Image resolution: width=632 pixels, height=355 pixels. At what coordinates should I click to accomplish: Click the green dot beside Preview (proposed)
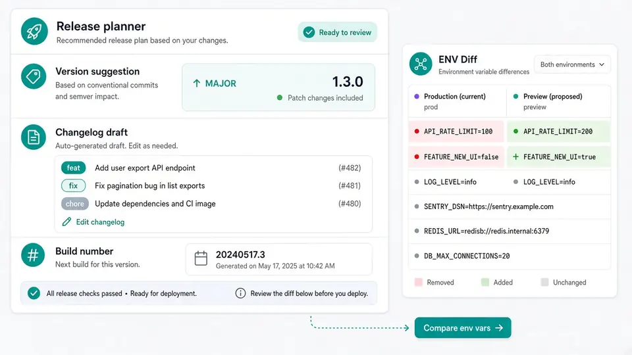(x=515, y=96)
